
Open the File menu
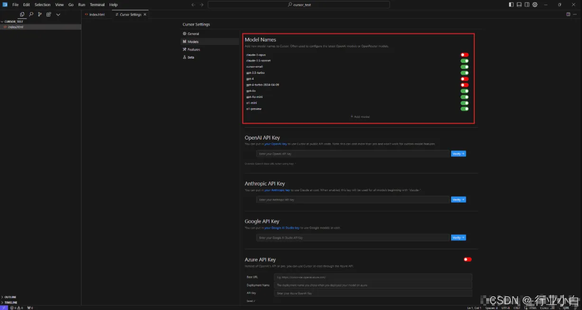coord(16,5)
